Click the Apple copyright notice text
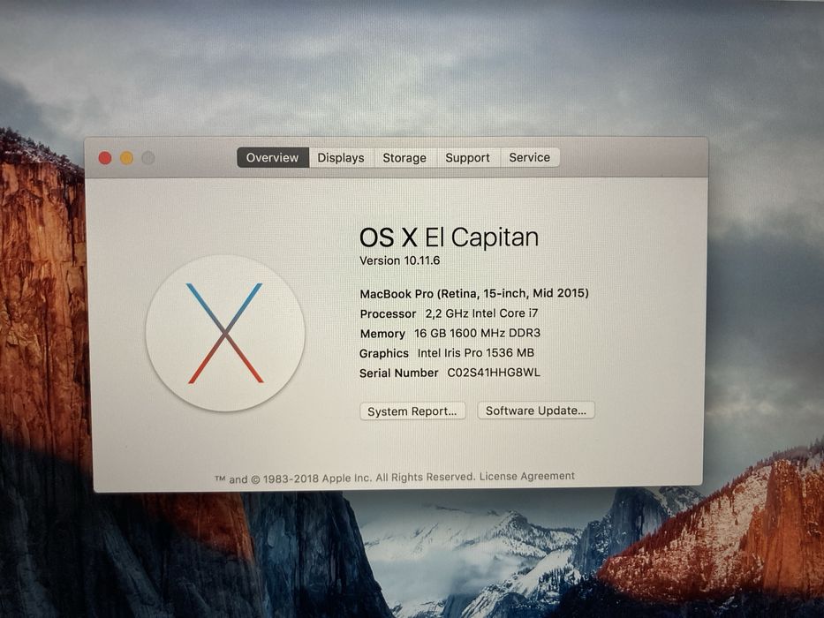 click(x=344, y=478)
